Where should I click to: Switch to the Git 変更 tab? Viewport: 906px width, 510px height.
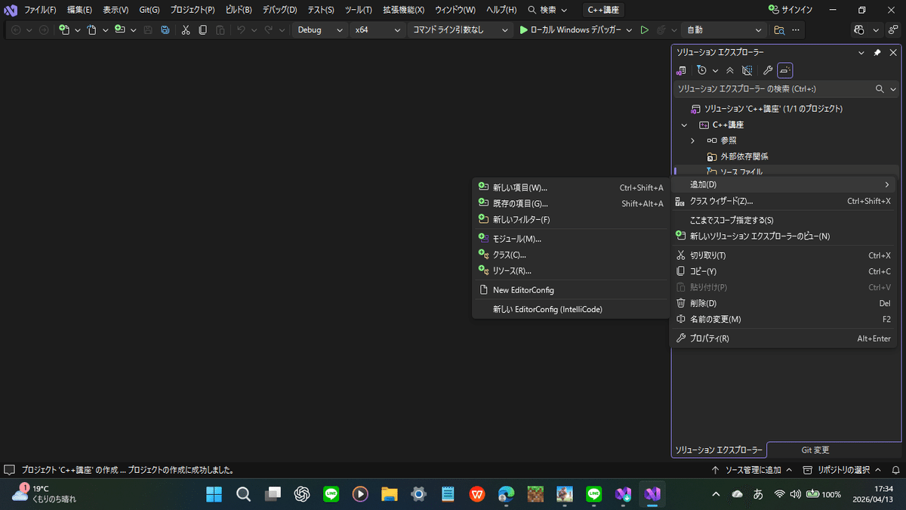815,450
